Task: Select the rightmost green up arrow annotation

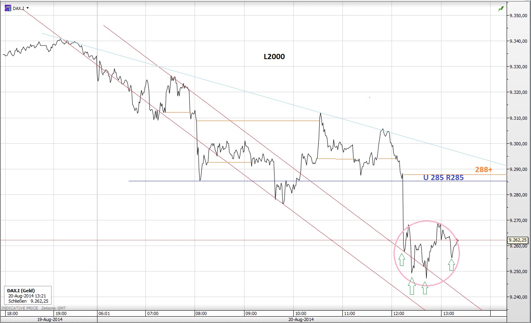Action: (451, 264)
